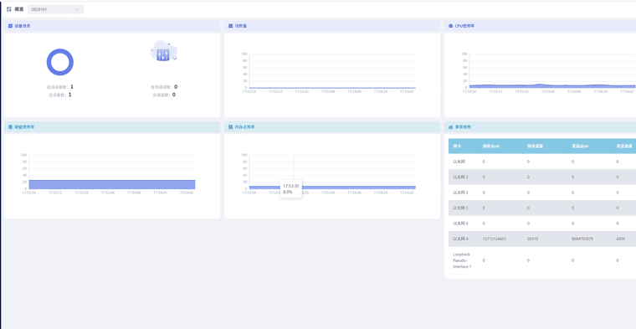Viewport: 636px width, 329px height.
Task: Click the CPU usage line chart area
Action: point(552,71)
